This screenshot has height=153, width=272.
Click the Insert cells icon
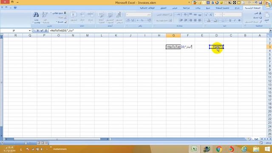pyautogui.click(x=91, y=15)
